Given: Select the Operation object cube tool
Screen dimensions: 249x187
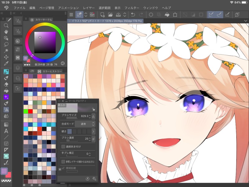Looking at the screenshot, I should tap(6, 38).
